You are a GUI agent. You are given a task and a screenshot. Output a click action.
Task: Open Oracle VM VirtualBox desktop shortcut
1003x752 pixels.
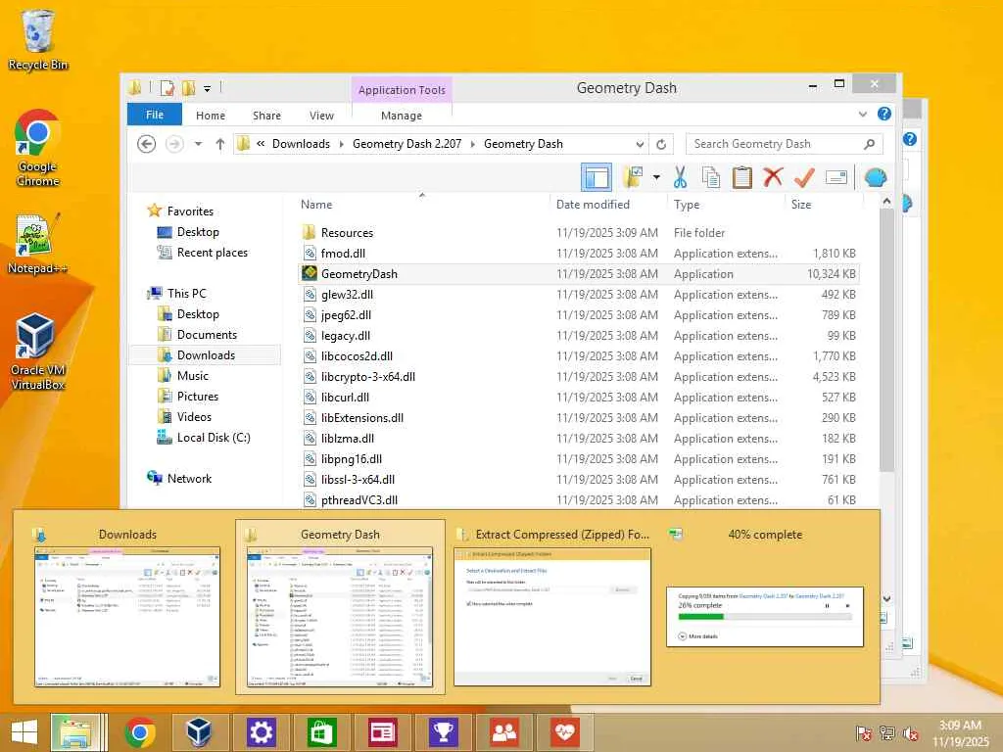click(x=38, y=352)
